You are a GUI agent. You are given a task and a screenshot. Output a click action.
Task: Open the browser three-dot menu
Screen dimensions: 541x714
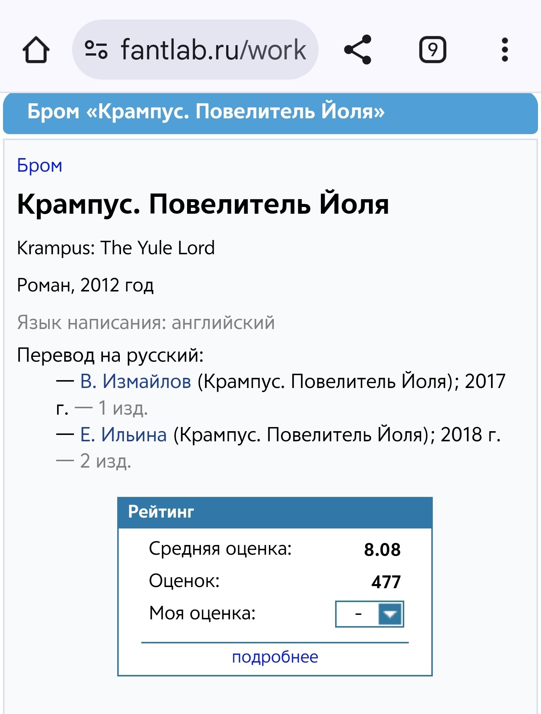click(505, 50)
